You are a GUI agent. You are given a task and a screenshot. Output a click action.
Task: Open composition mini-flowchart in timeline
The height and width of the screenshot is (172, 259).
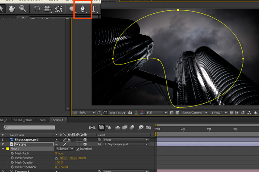point(92,127)
